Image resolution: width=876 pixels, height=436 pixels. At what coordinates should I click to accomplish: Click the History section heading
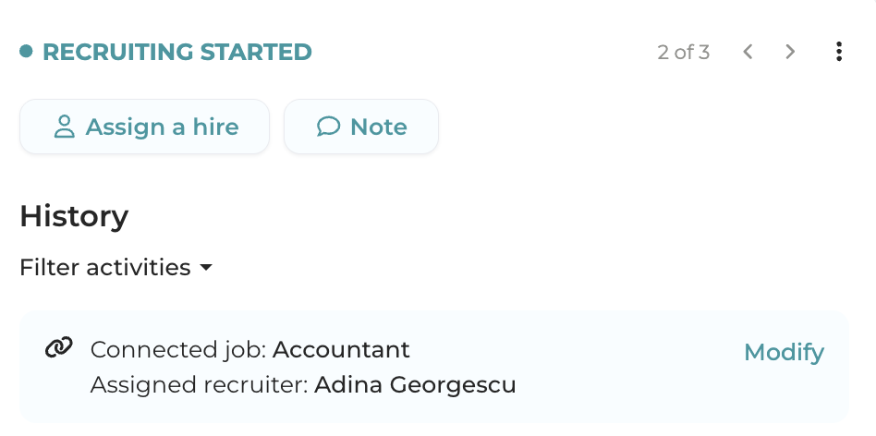(x=74, y=216)
